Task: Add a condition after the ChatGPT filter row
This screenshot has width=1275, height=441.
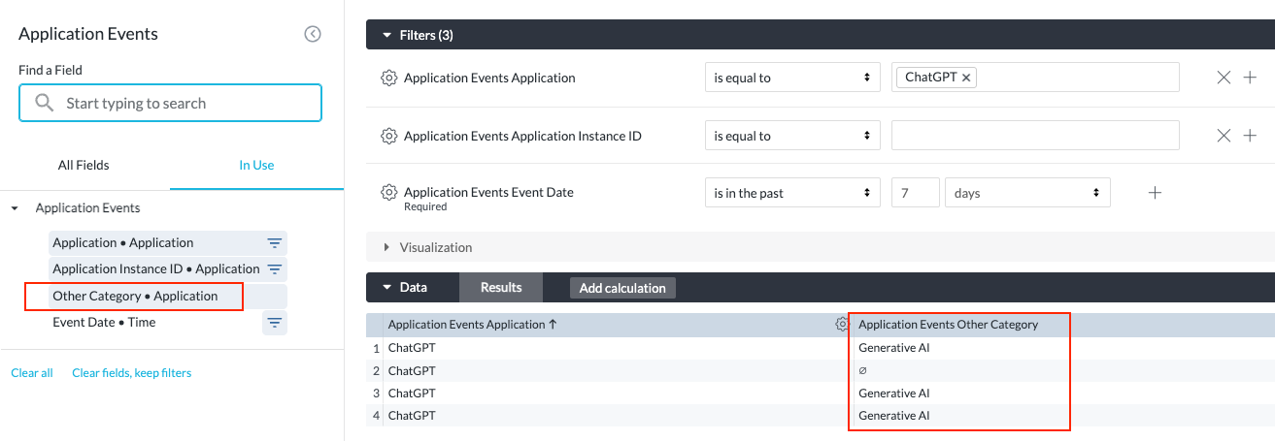Action: [x=1250, y=78]
